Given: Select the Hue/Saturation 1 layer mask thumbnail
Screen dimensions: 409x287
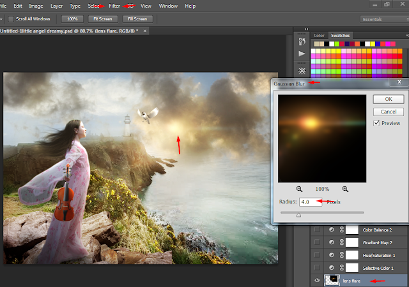Looking at the screenshot, I should pos(352,255).
